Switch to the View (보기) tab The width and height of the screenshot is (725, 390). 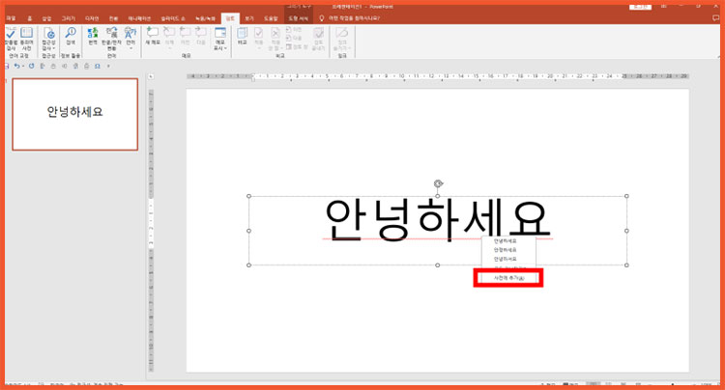[249, 18]
